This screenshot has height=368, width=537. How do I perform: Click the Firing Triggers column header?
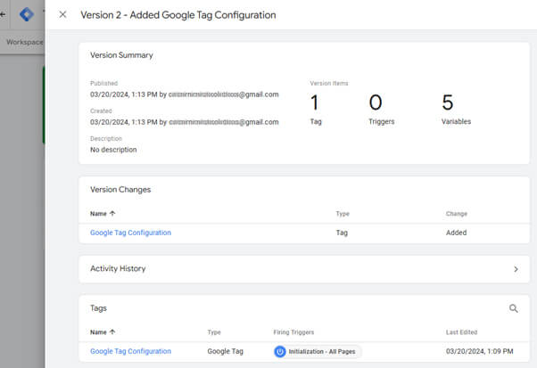point(293,332)
